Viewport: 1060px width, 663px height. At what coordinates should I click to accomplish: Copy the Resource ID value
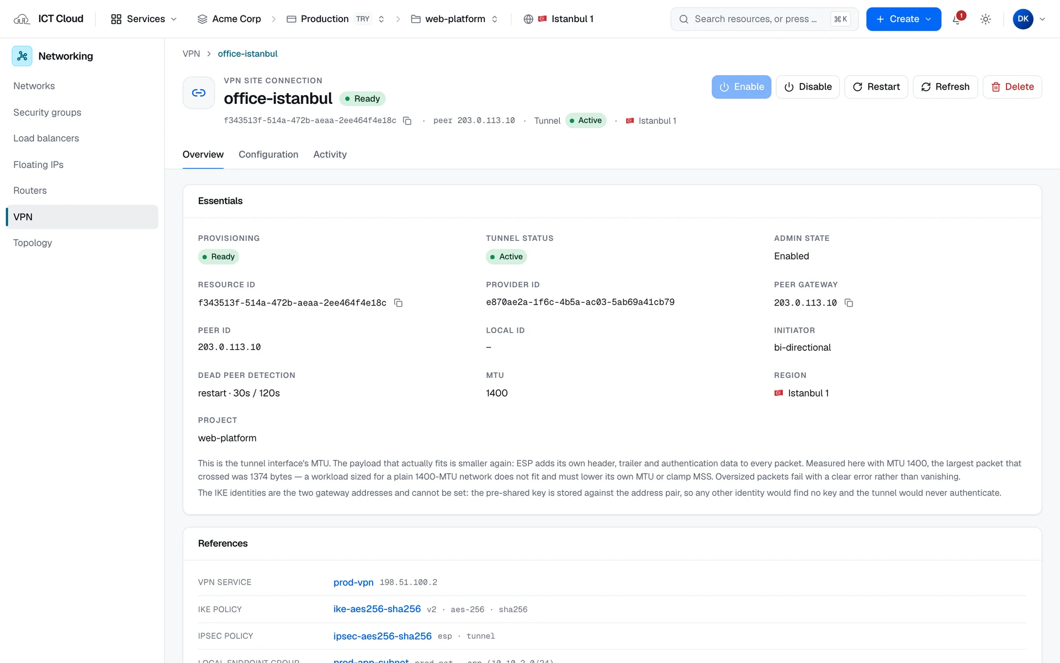point(398,303)
